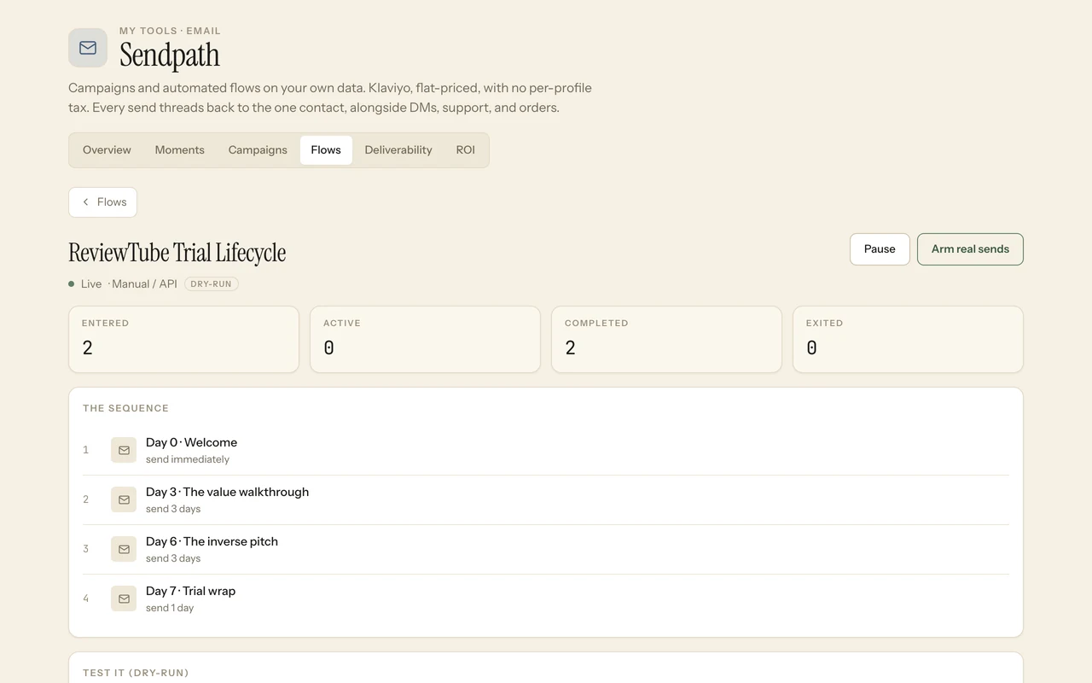Click the ReviewTube Trial Lifecycle heading
This screenshot has height=683, width=1092.
tap(177, 253)
